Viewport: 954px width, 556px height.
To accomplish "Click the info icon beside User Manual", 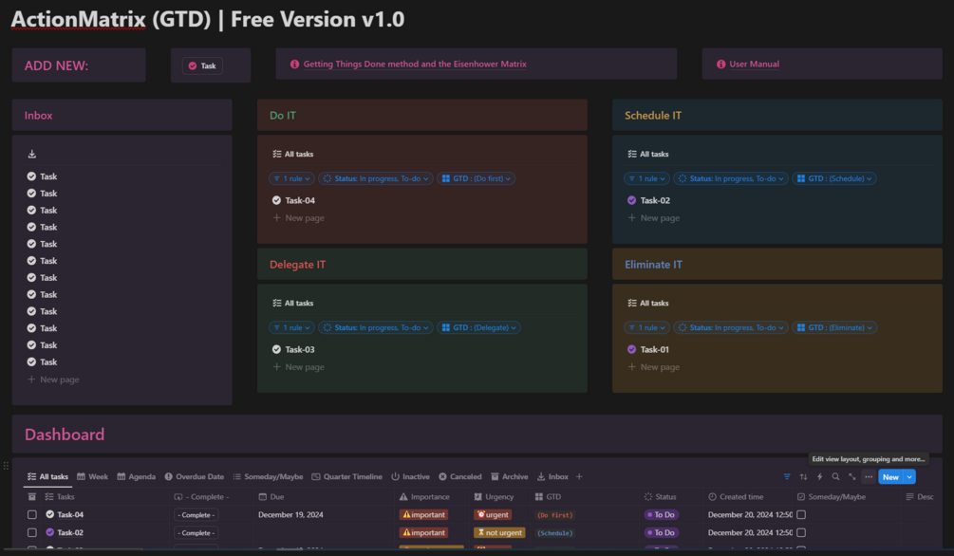I will point(721,64).
